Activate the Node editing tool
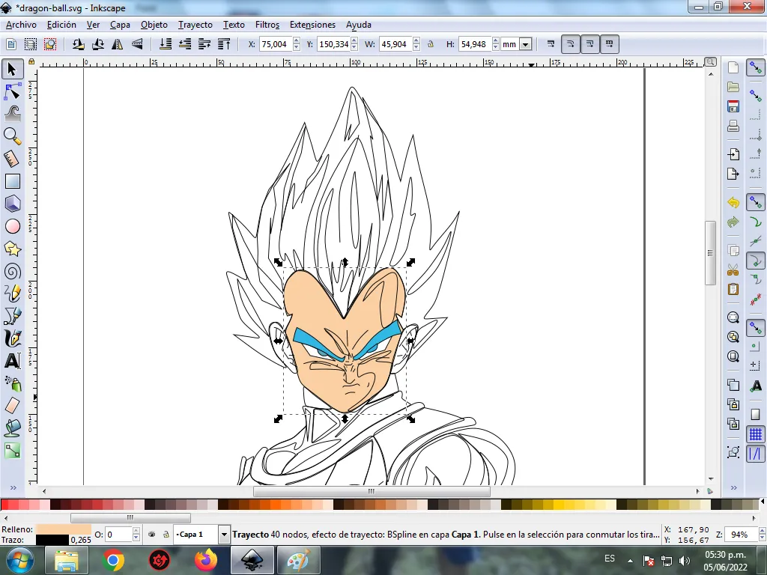Image resolution: width=767 pixels, height=575 pixels. [x=12, y=91]
